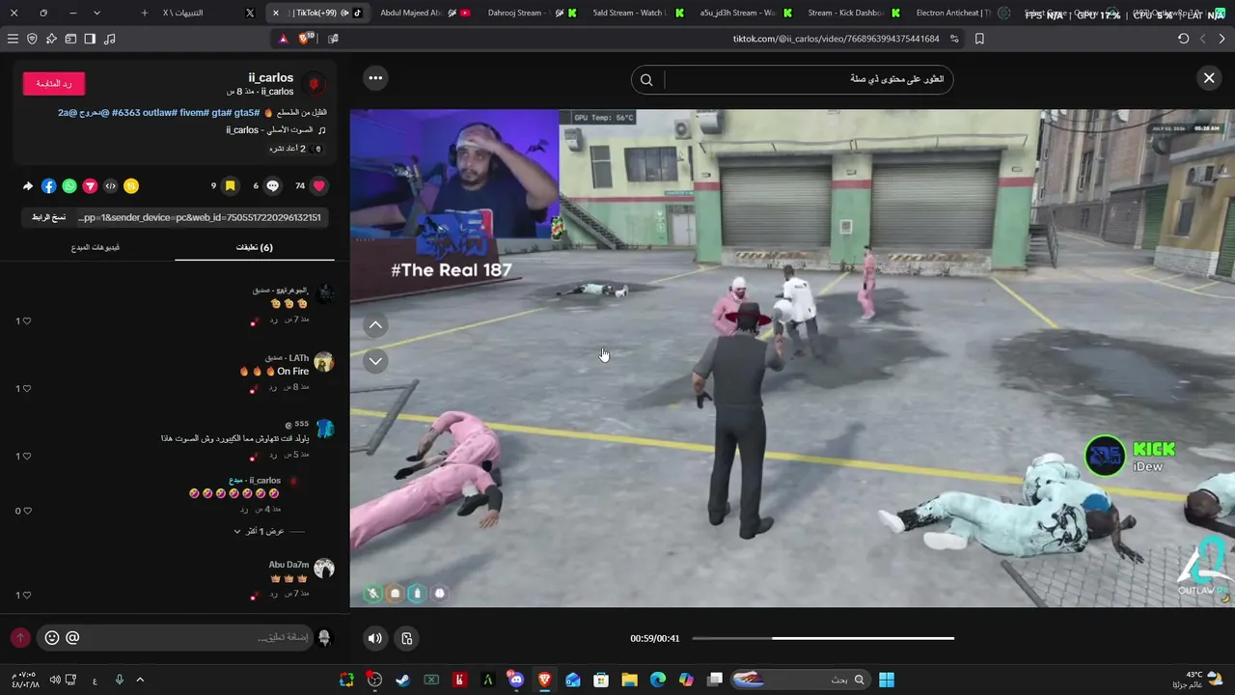The width and height of the screenshot is (1235, 695).
Task: Open LATh's profile avatar
Action: 324,363
